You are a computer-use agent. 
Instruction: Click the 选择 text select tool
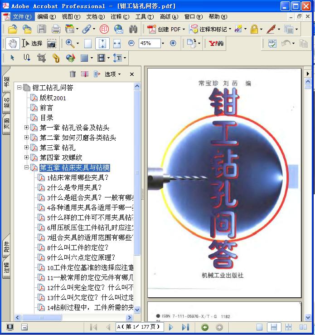32,44
